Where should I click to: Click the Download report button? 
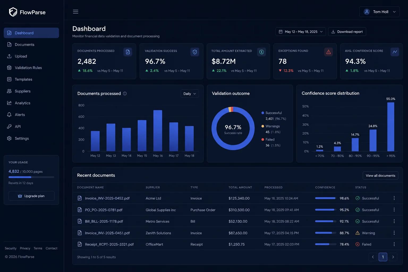tap(347, 32)
